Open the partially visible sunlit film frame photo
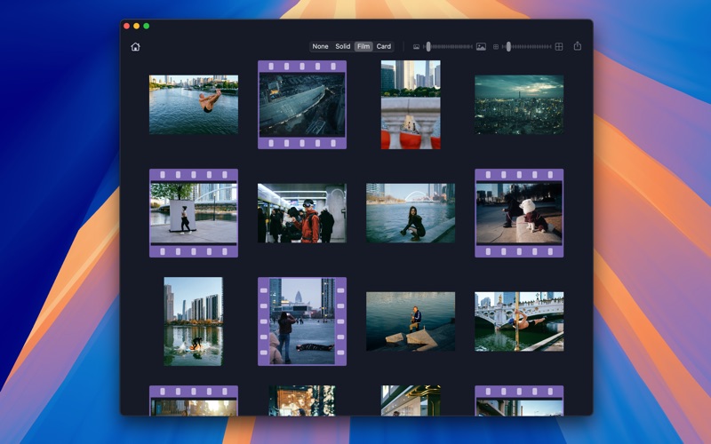 194,400
